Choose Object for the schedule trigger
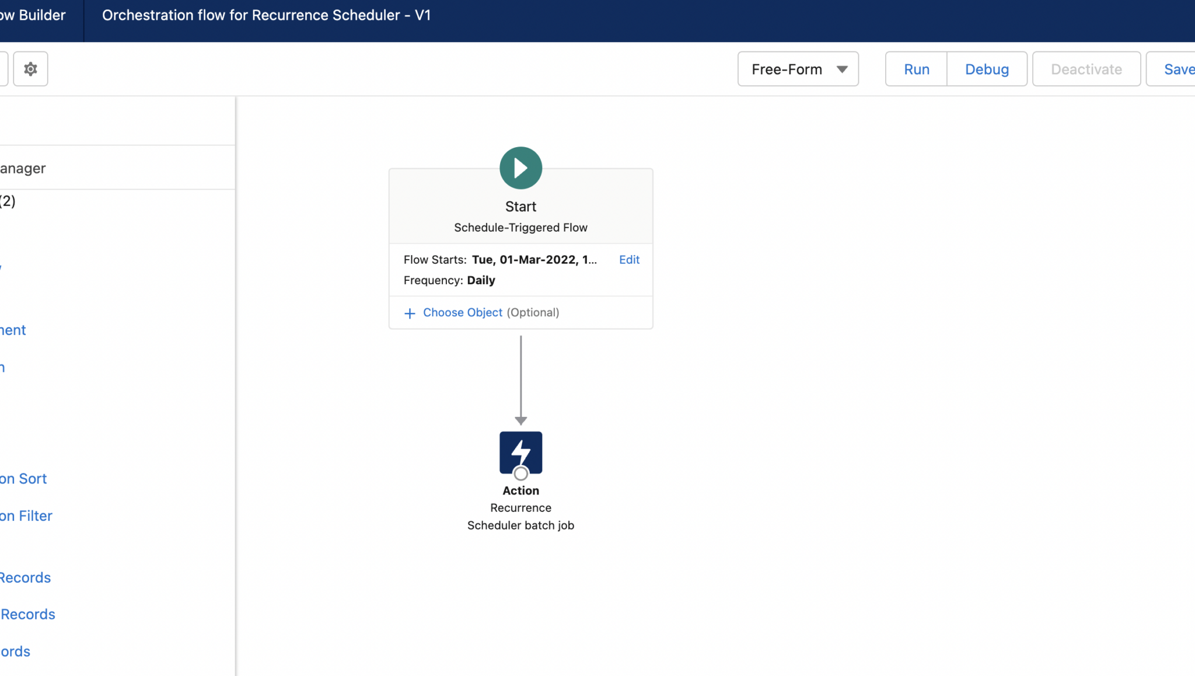Image resolution: width=1195 pixels, height=676 pixels. click(x=462, y=312)
